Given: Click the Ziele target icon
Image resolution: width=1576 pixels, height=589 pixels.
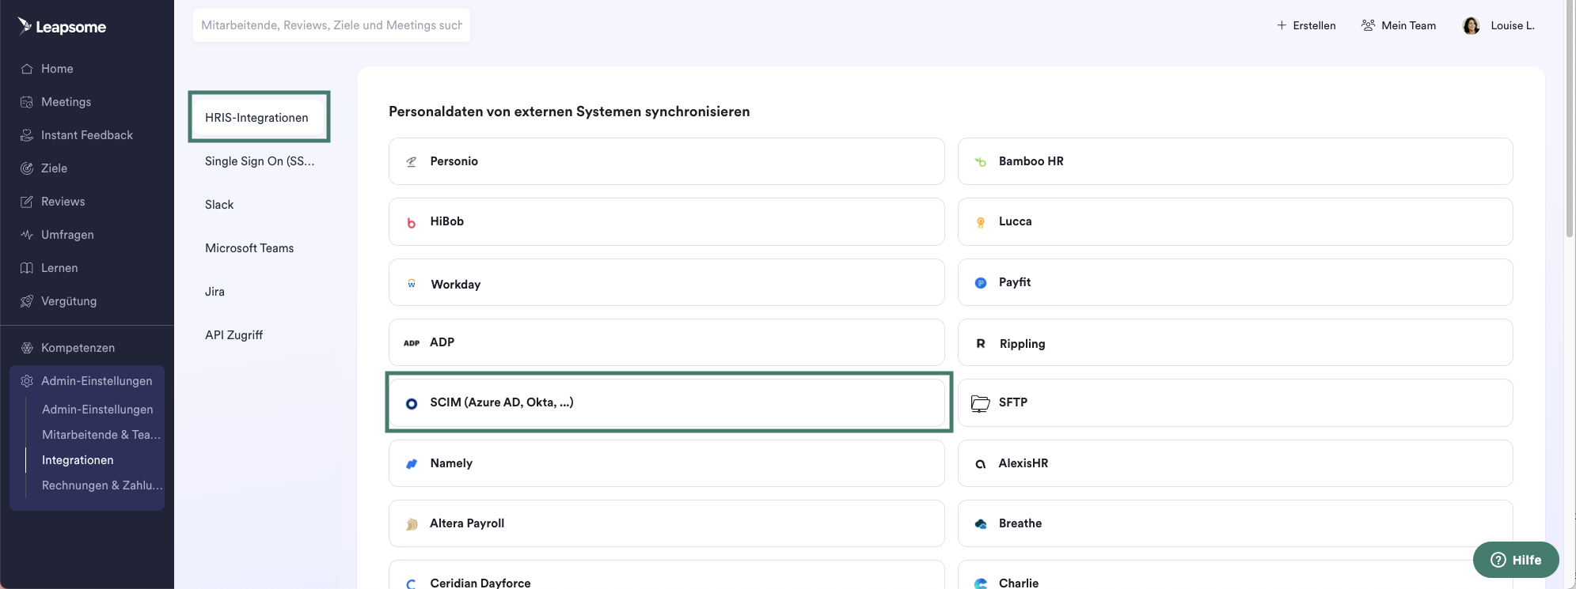Looking at the screenshot, I should click(27, 168).
